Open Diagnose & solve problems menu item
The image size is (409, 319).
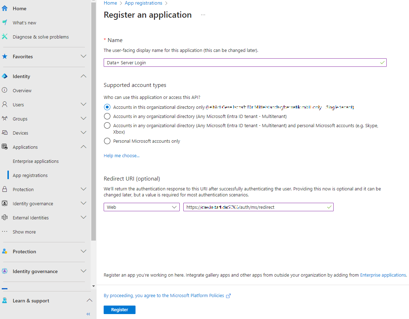41,37
